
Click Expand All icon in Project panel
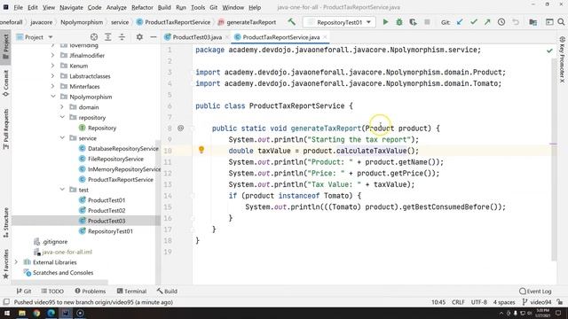(x=108, y=37)
